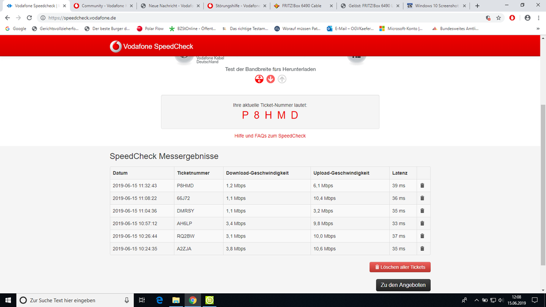Open File Explorer from the taskbar
Image resolution: width=546 pixels, height=307 pixels.
point(176,300)
